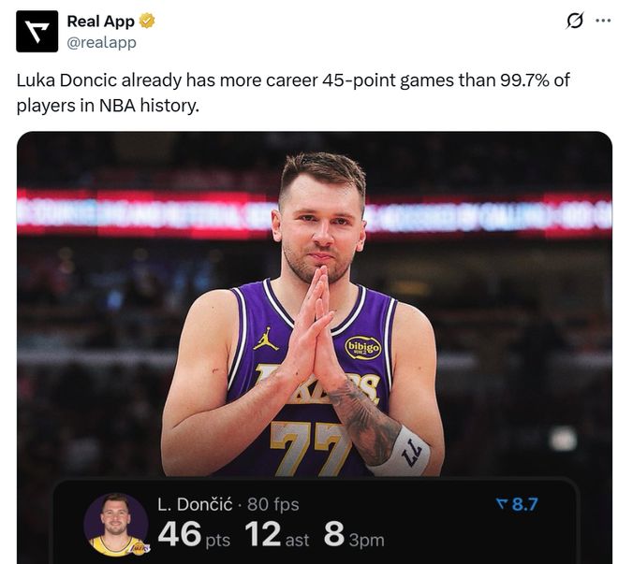The image size is (618, 564).
Task: Click the 12 ast stat
Action: pos(277,536)
